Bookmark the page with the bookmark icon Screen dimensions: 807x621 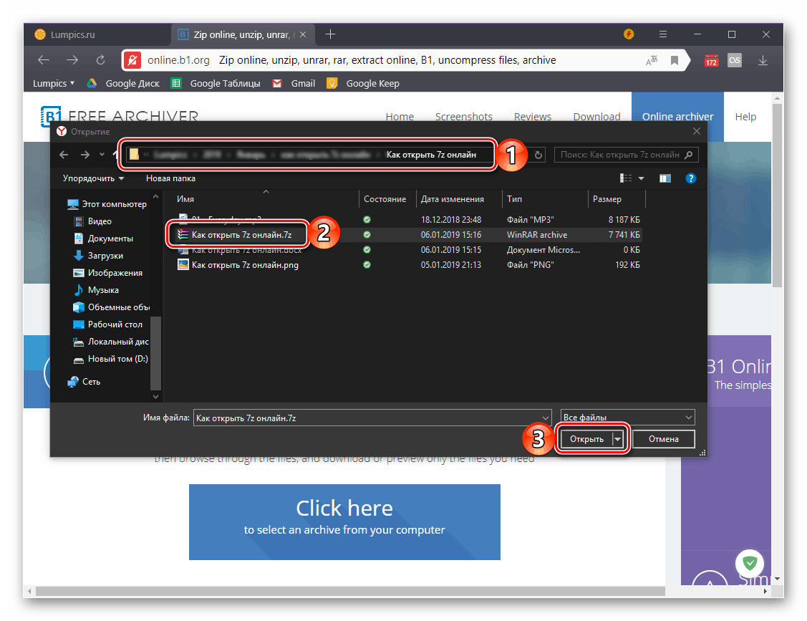675,60
